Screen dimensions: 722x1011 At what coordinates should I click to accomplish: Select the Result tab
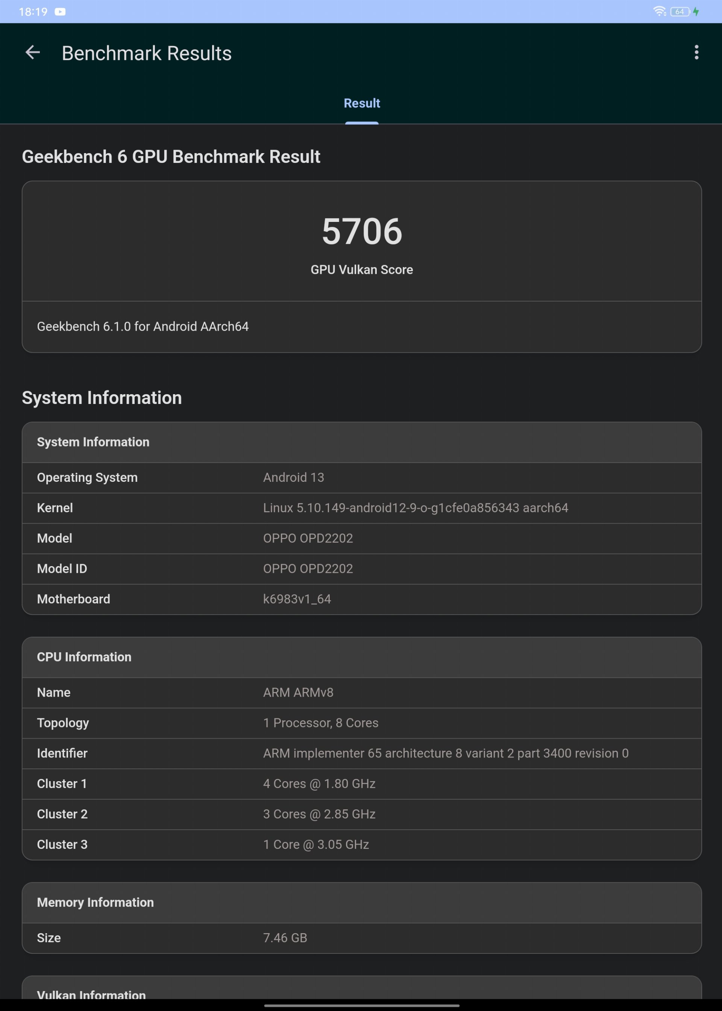[x=361, y=103]
